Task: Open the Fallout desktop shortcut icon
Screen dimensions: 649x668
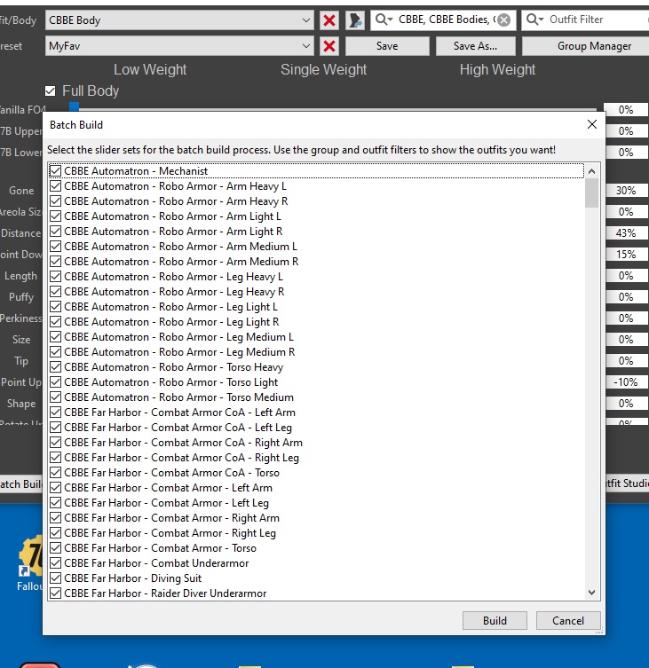Action: 33,561
